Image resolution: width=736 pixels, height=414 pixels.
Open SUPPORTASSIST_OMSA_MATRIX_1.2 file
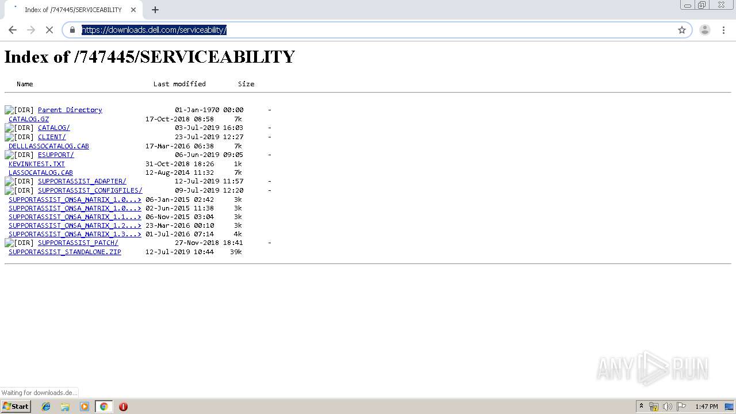pos(75,225)
